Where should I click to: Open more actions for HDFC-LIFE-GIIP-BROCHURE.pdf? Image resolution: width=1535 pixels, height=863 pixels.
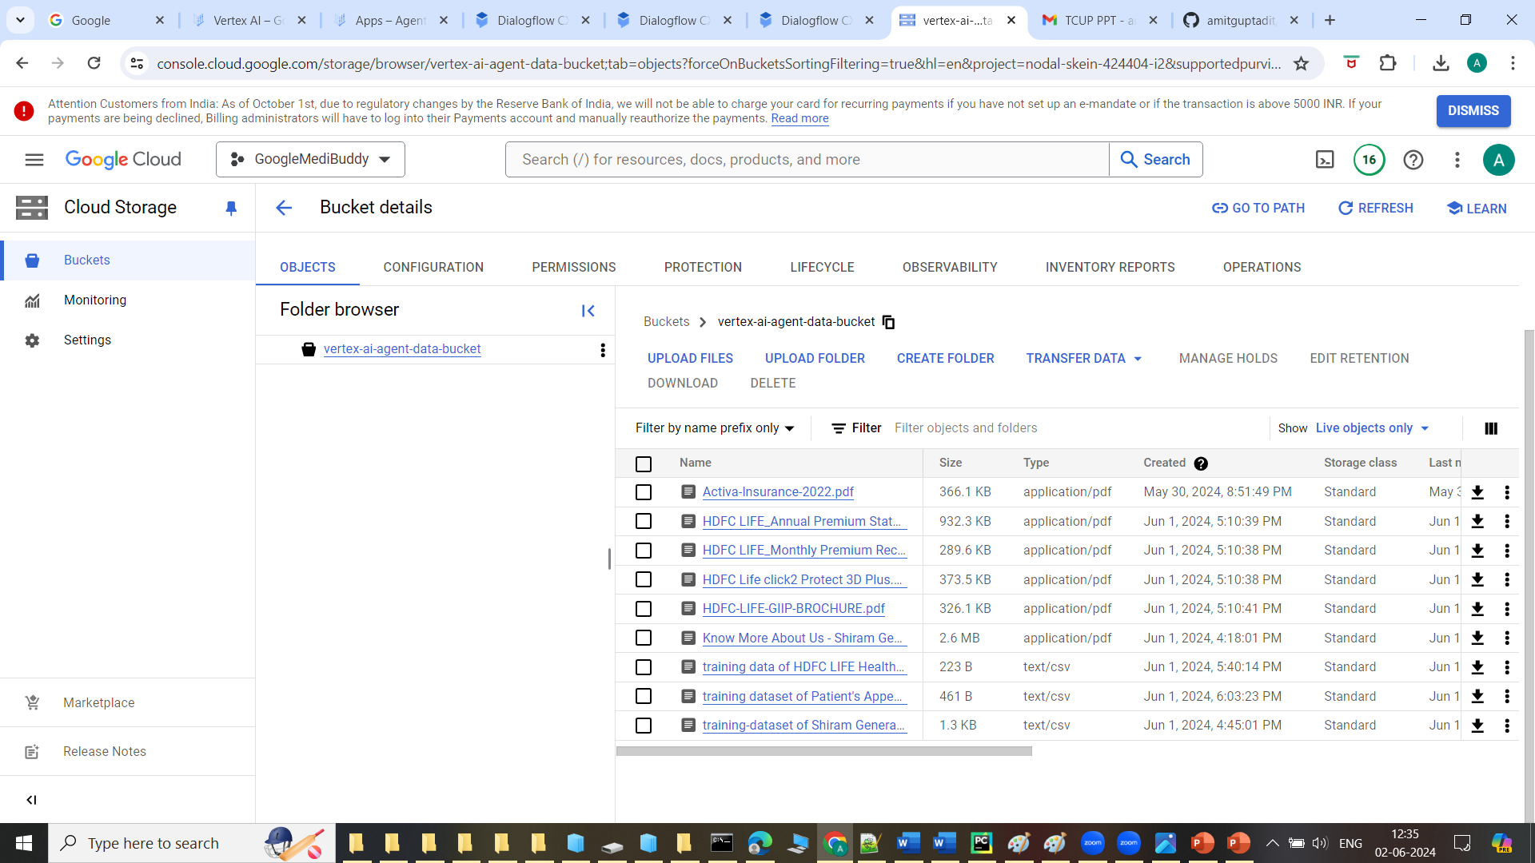(1507, 609)
